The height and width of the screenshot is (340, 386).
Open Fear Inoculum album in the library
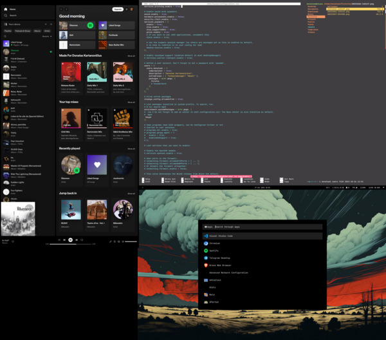click(27, 142)
